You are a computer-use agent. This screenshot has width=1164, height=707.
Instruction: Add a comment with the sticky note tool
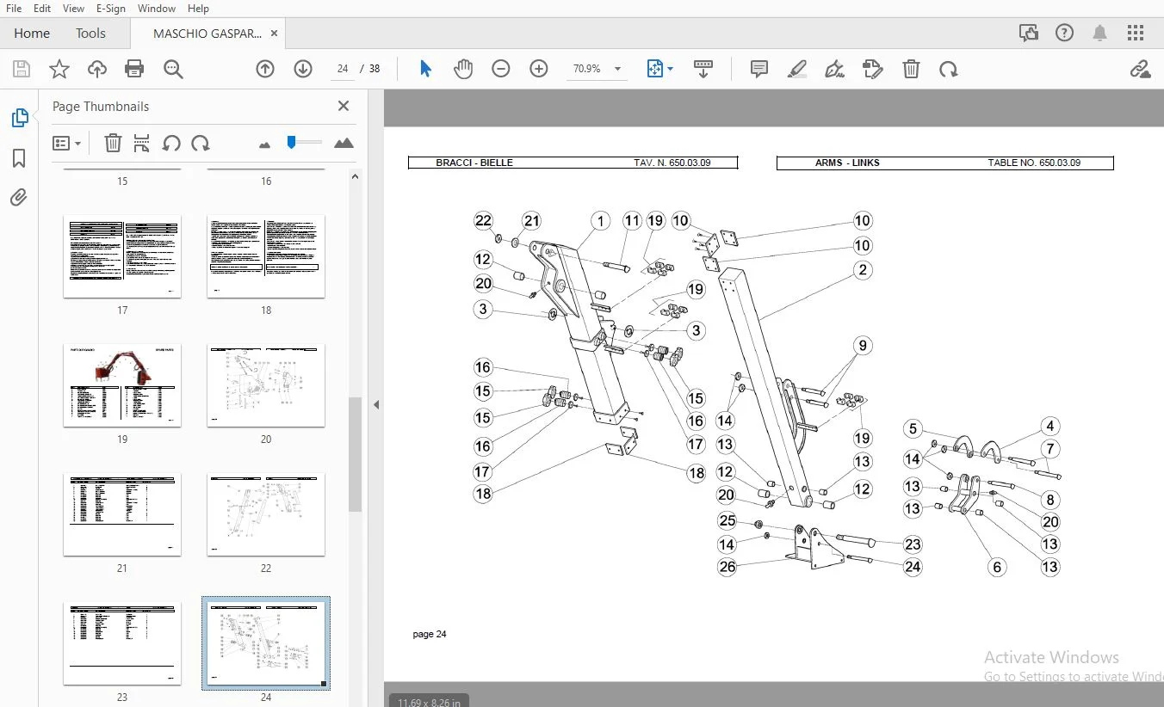coord(758,69)
